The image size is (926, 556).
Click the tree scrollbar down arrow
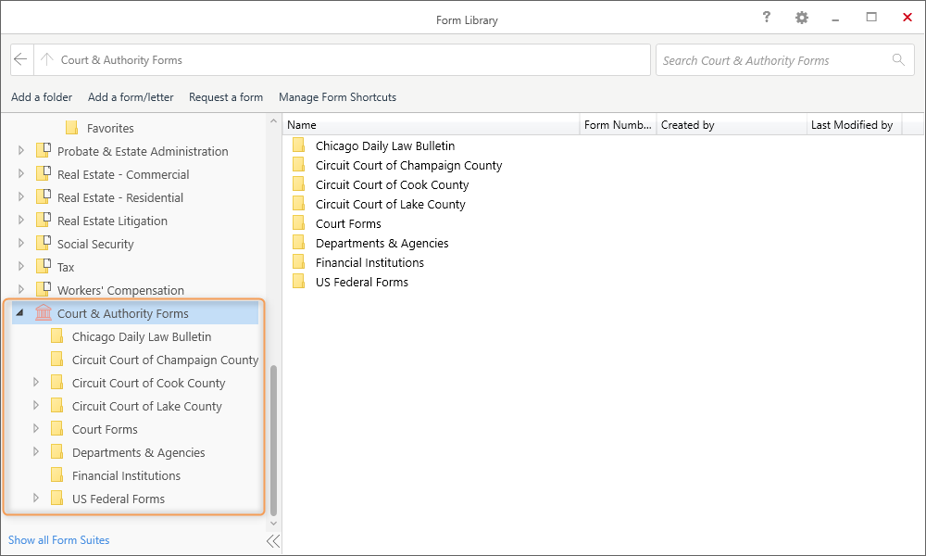click(273, 523)
